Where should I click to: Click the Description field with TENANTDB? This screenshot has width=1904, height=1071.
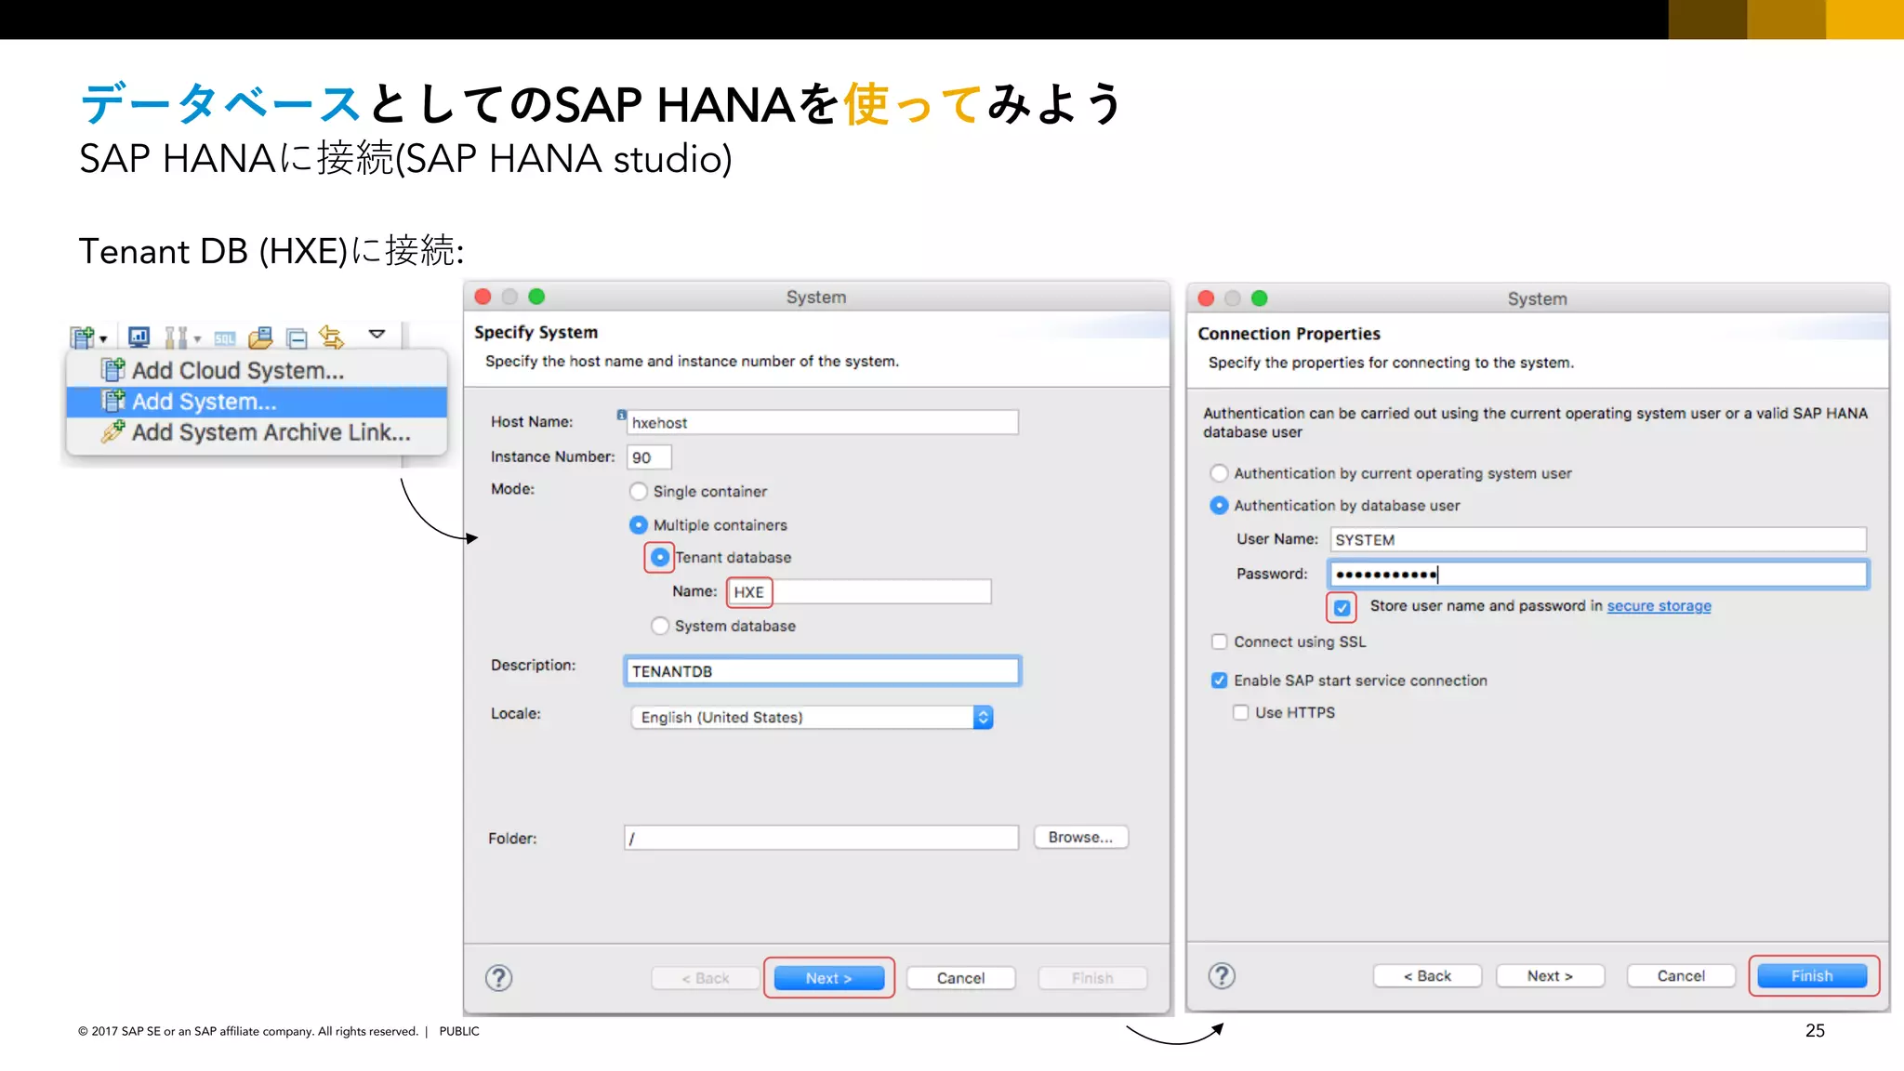(x=822, y=671)
